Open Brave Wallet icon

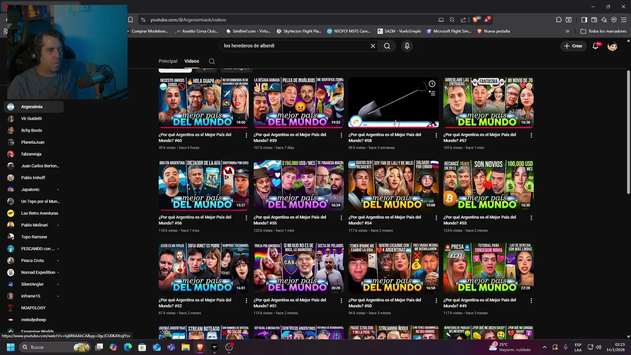coord(594,20)
